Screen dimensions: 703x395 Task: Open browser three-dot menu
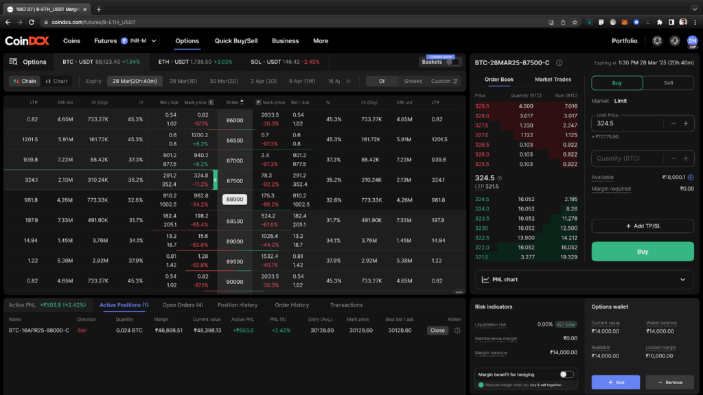point(695,22)
